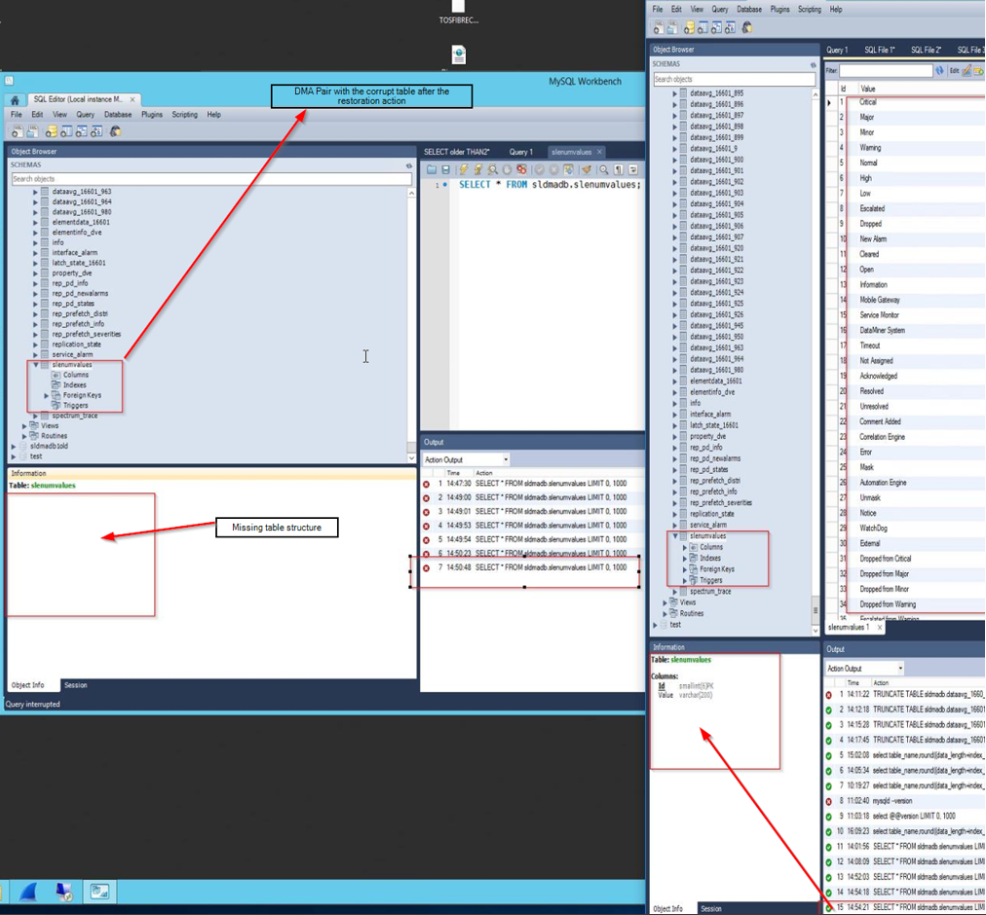Execute query lightning icon in left editor

[x=464, y=169]
